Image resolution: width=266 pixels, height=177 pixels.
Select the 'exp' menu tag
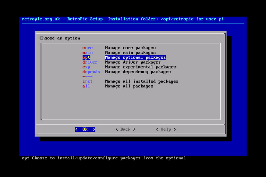[86, 67]
